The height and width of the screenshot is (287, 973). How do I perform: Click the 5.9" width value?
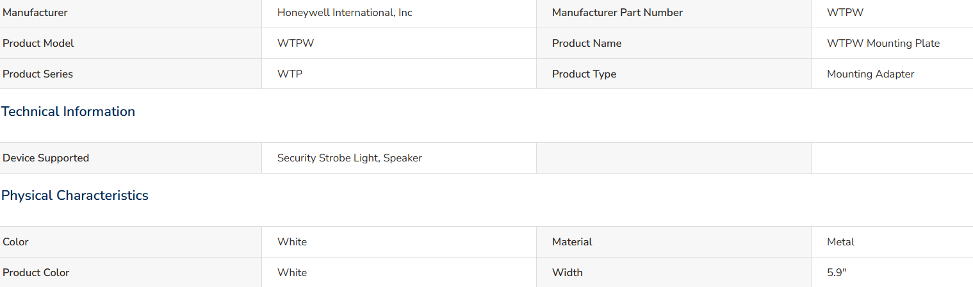[x=837, y=273]
